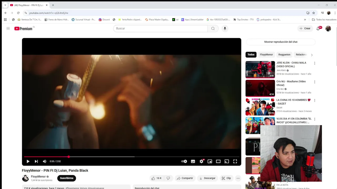
Task: Open YouTube notifications bell
Action: coord(318,28)
